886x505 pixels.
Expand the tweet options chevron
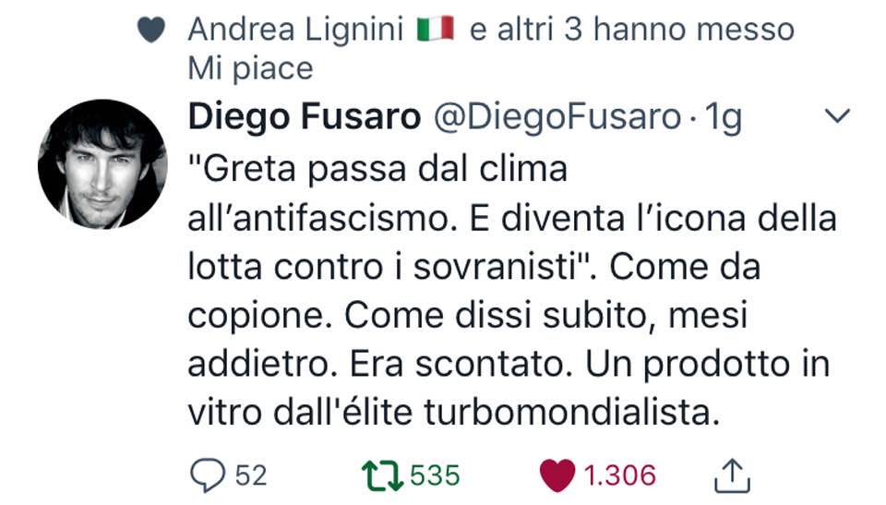point(837,116)
